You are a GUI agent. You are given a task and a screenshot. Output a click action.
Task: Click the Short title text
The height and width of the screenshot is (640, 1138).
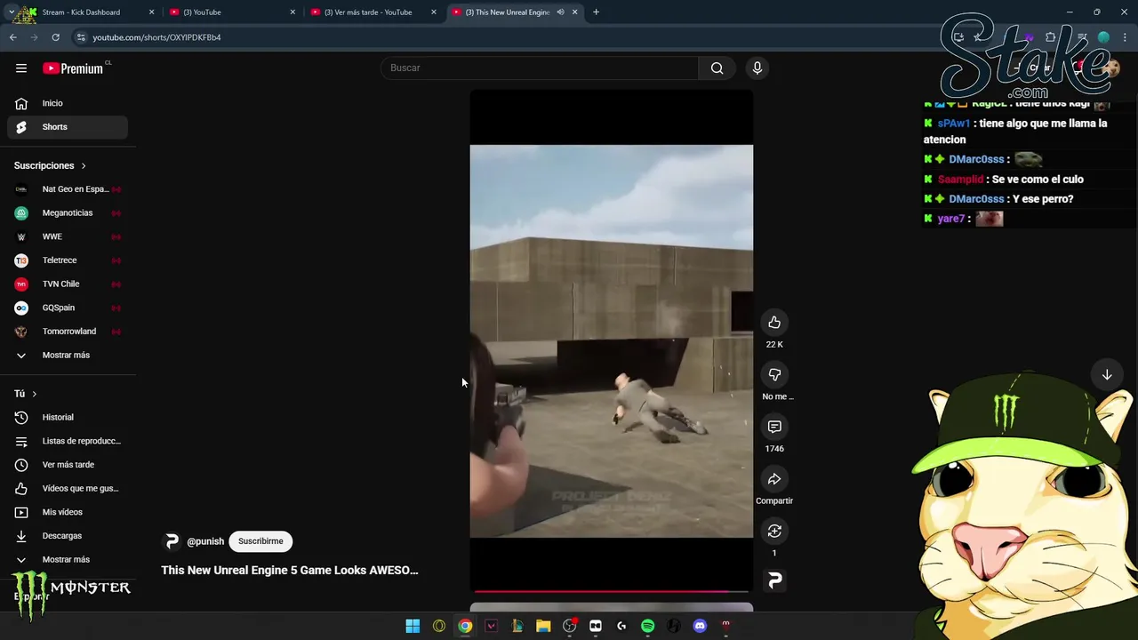pos(289,571)
